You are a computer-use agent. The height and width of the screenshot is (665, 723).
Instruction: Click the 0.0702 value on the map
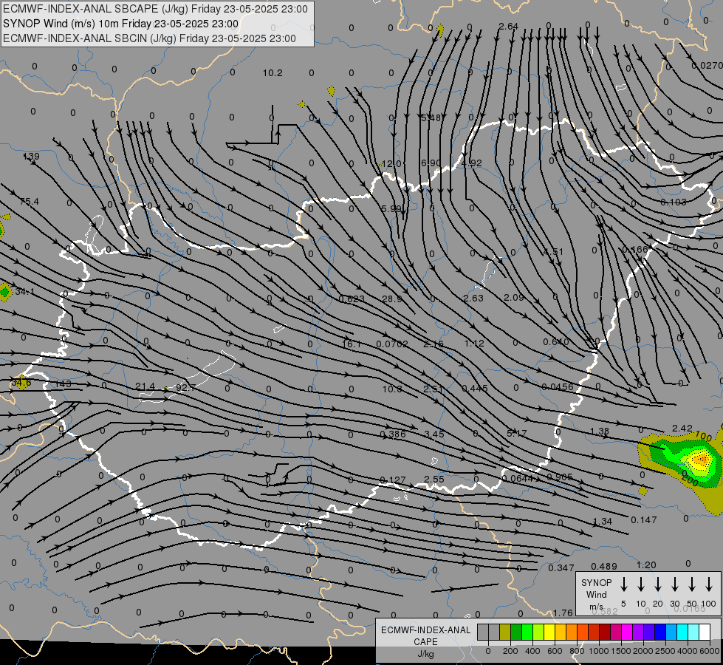pos(392,344)
